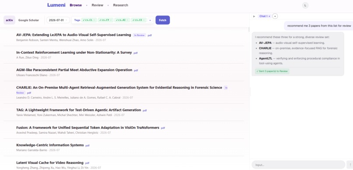Screen dimensions: 353x170
Task: Collapse the chat panel with the triangle icon
Action: coord(254,16)
